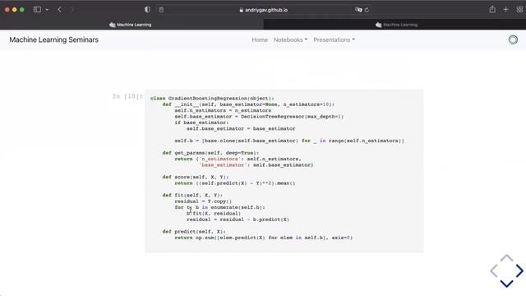Click the translate page icon
Image resolution: width=526 pixels, height=296 pixels.
click(x=358, y=10)
